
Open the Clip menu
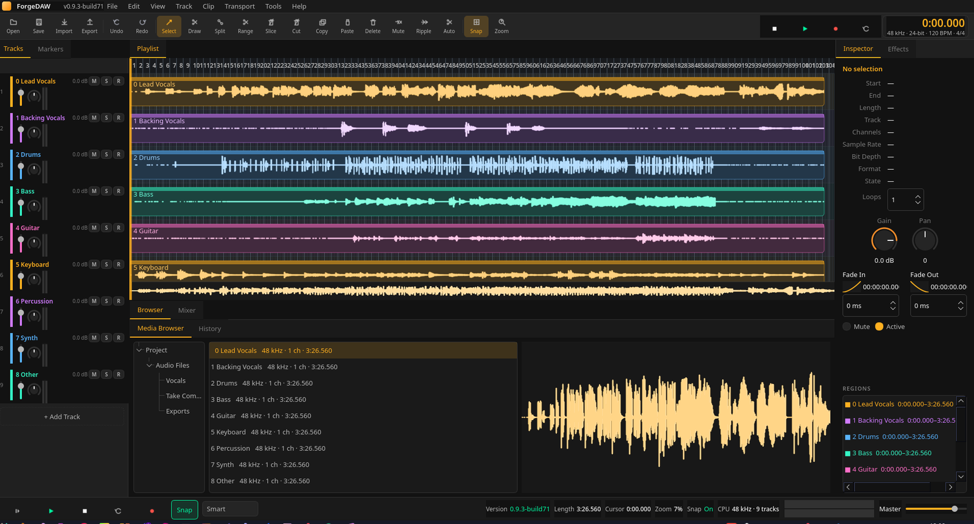tap(208, 6)
